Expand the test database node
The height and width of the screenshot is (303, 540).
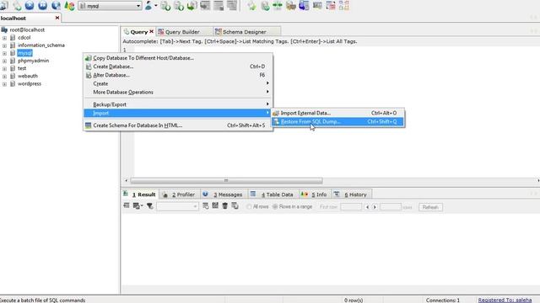coord(4,69)
